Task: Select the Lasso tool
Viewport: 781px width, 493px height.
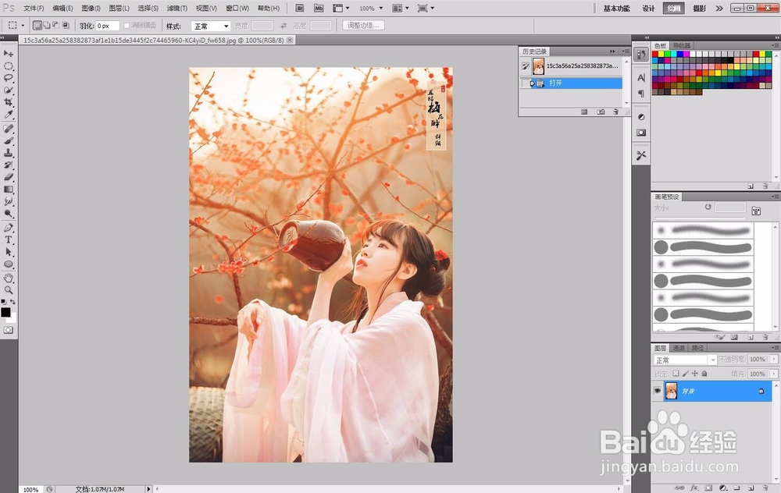Action: pyautogui.click(x=9, y=77)
